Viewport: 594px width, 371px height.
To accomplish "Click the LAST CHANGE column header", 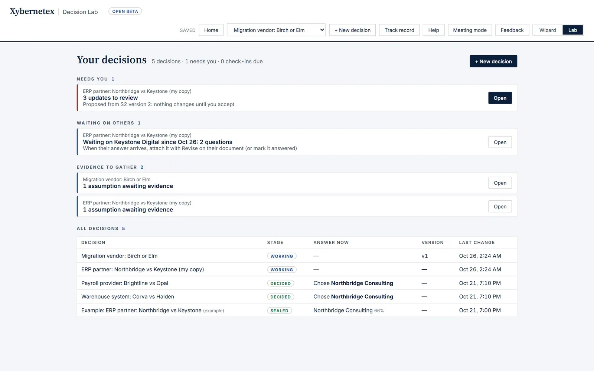I will [x=477, y=243].
